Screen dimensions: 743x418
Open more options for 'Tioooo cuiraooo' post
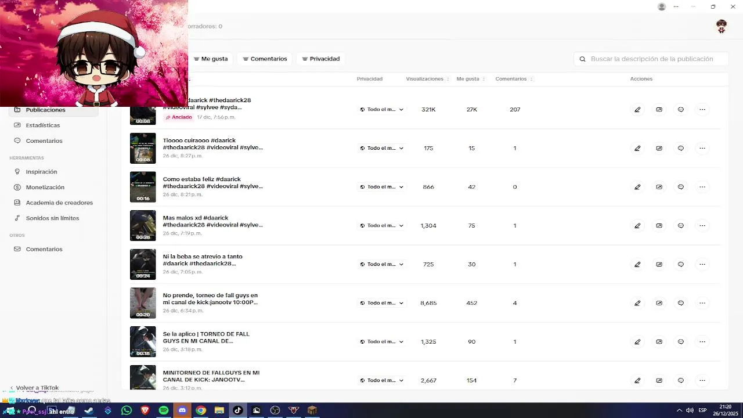point(702,148)
